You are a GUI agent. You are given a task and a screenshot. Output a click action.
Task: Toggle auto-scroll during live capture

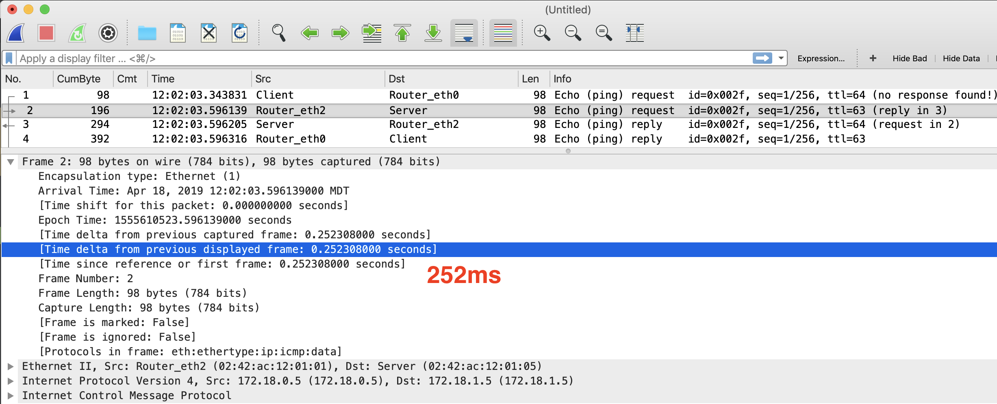pyautogui.click(x=464, y=33)
